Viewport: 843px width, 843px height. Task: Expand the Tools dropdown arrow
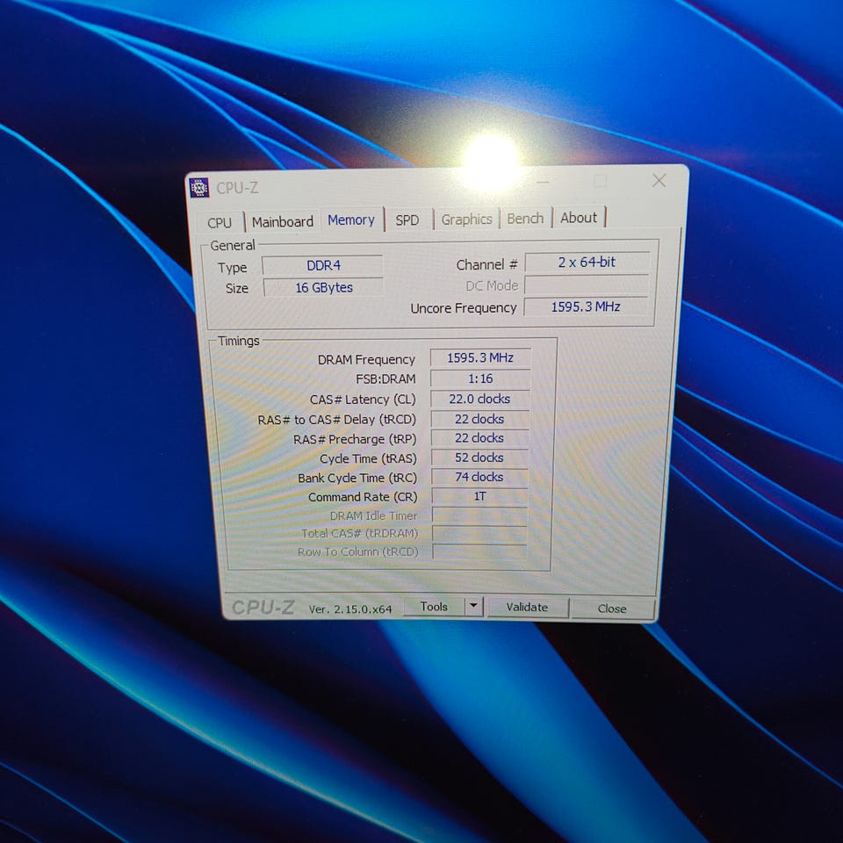pyautogui.click(x=473, y=606)
